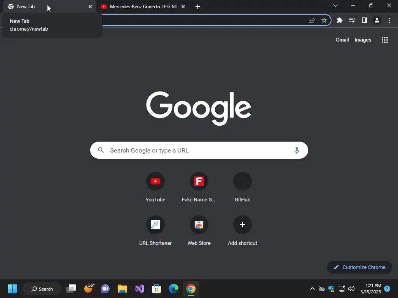Close the Mercedes-Benz Conecto YouTube tab

[183, 7]
